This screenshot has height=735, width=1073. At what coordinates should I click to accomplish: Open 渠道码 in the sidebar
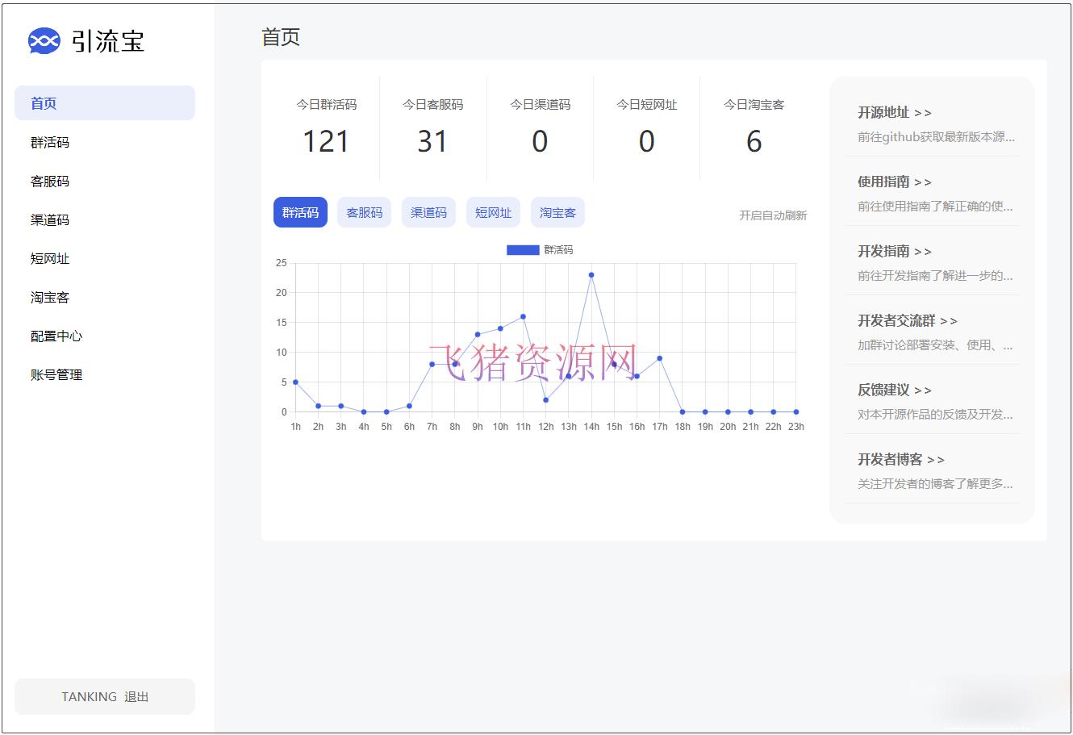[50, 220]
